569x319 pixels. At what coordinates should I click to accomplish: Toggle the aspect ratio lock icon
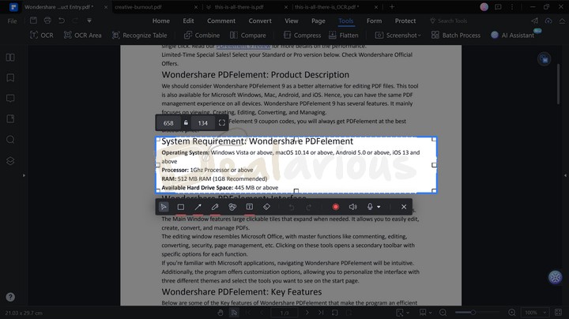pos(186,122)
